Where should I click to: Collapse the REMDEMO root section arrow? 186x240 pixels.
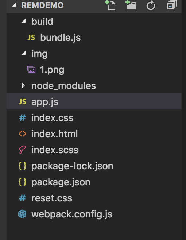click(x=14, y=5)
